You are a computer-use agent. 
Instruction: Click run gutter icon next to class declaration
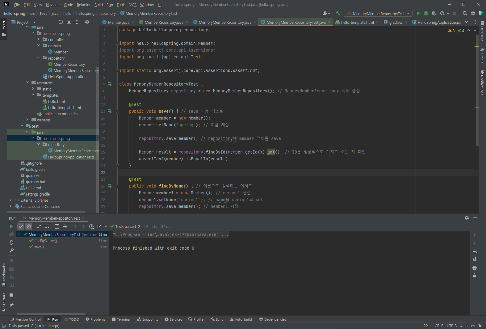point(110,84)
